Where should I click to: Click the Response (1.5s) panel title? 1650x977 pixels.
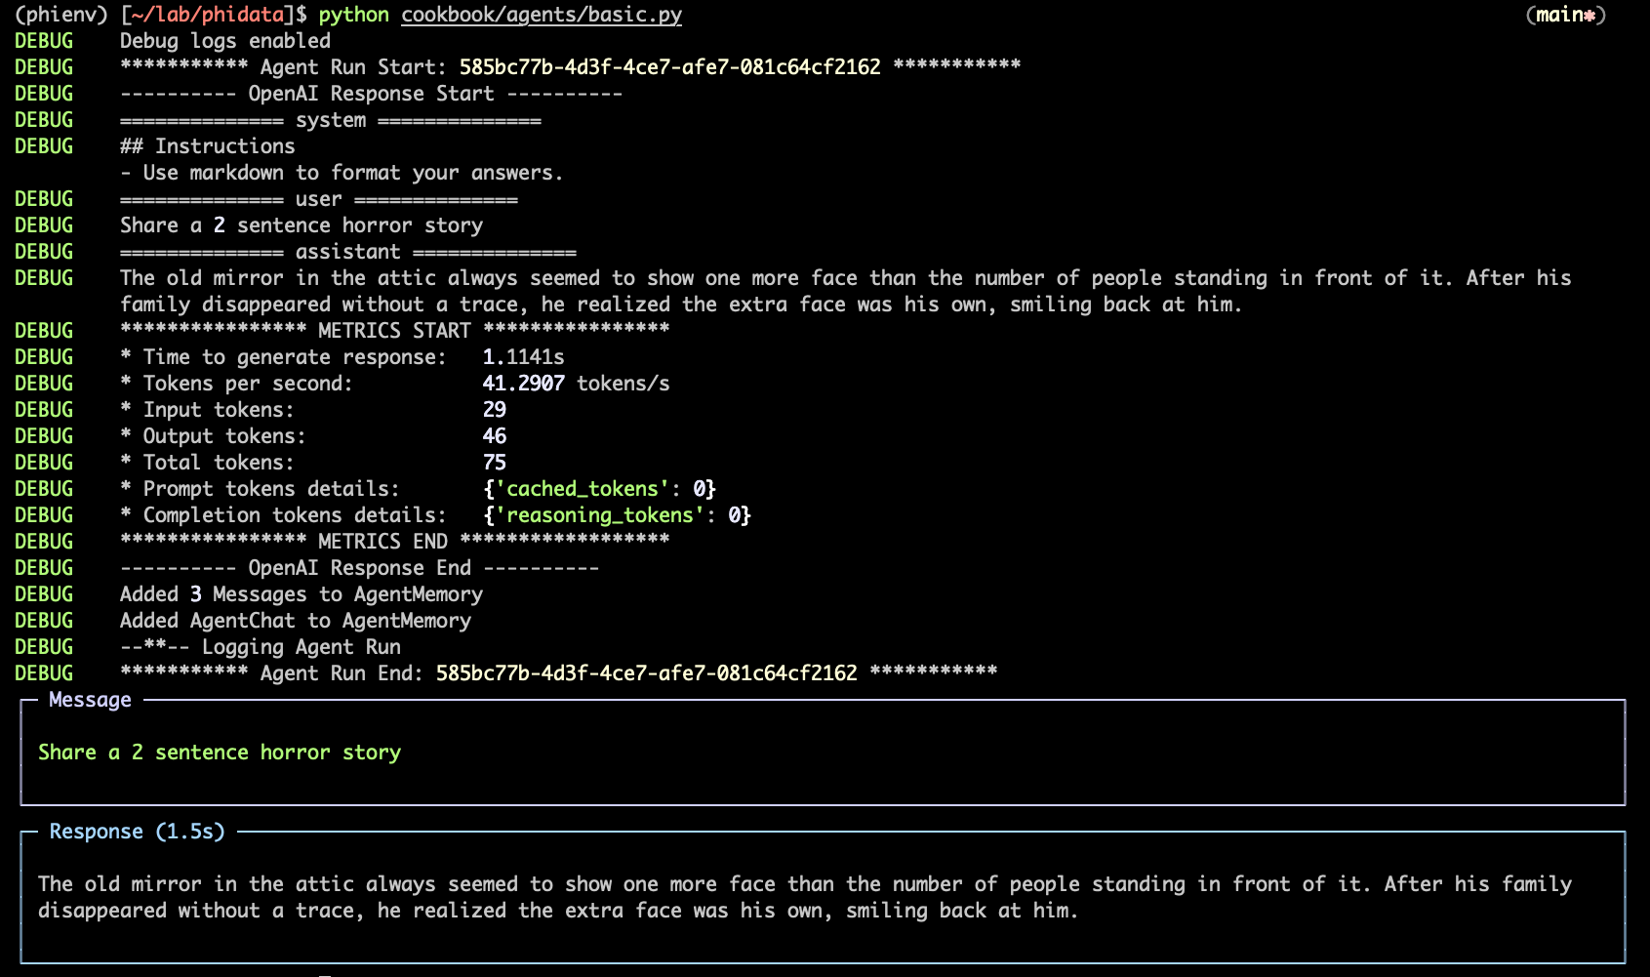point(136,832)
